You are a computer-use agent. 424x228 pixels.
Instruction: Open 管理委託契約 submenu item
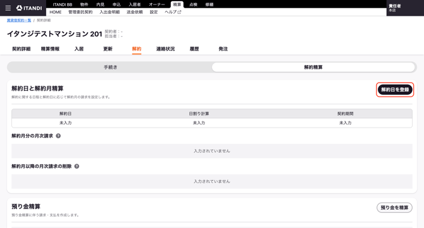coord(80,12)
